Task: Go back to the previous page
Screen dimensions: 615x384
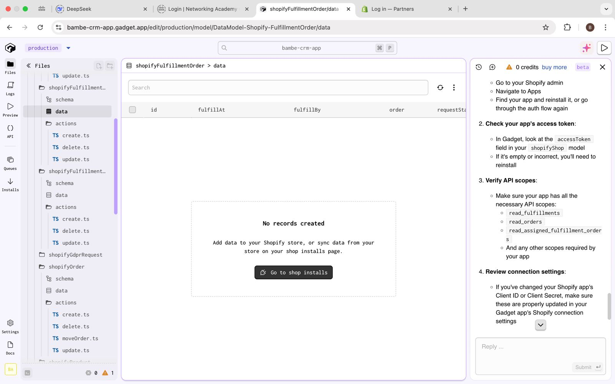Action: coord(10,27)
